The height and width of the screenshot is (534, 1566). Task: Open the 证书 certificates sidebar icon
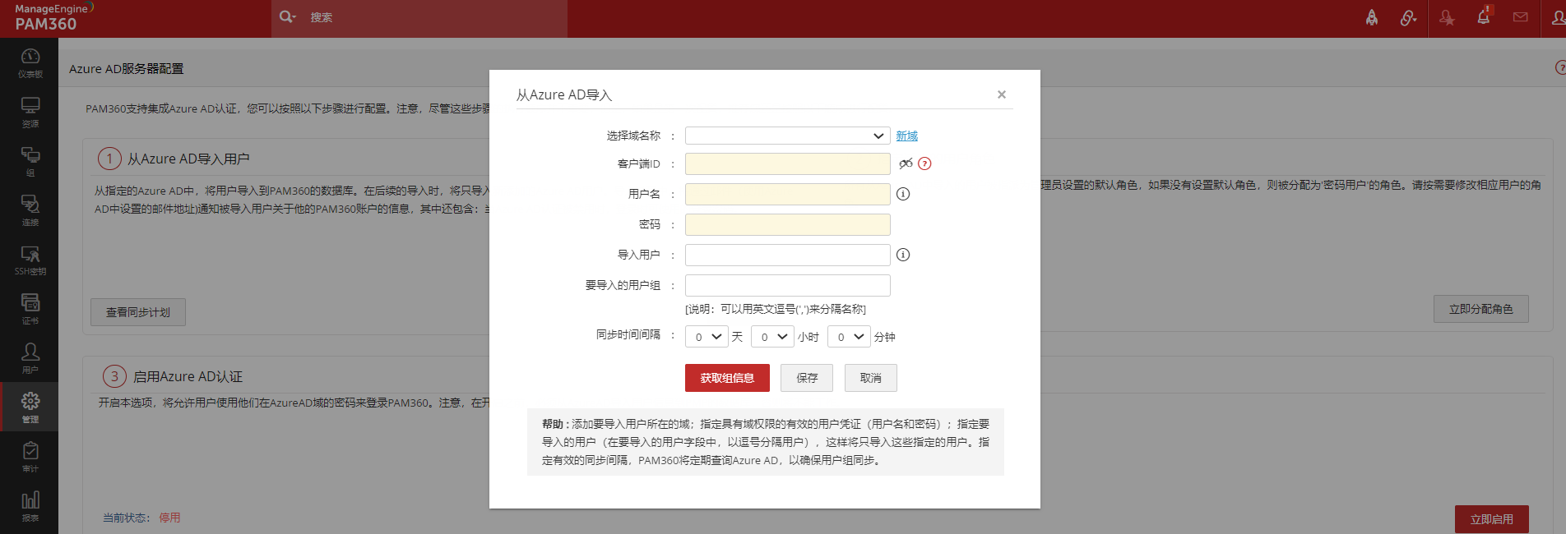coord(30,310)
